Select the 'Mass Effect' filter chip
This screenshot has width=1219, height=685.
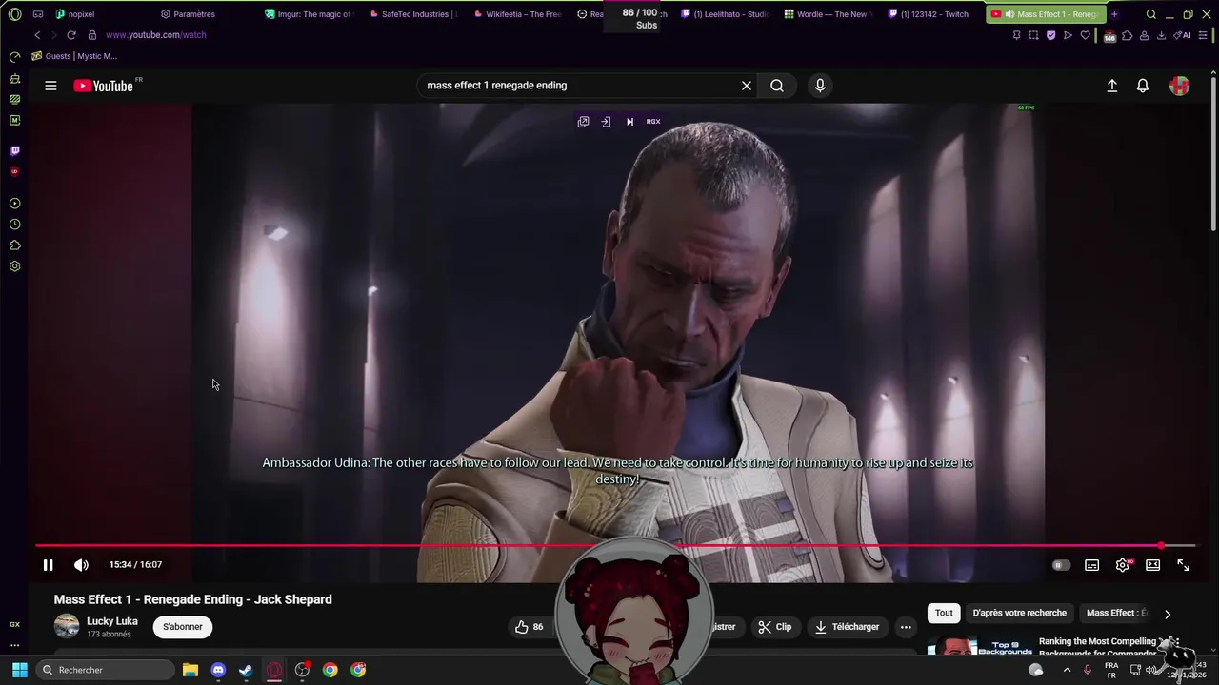tap(1117, 613)
